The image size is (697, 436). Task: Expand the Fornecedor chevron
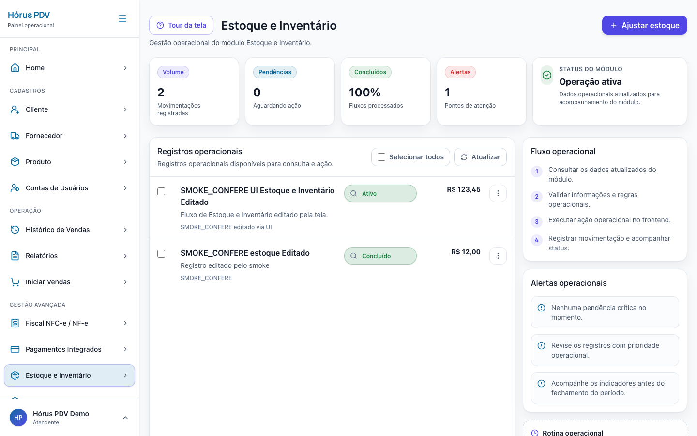(125, 136)
